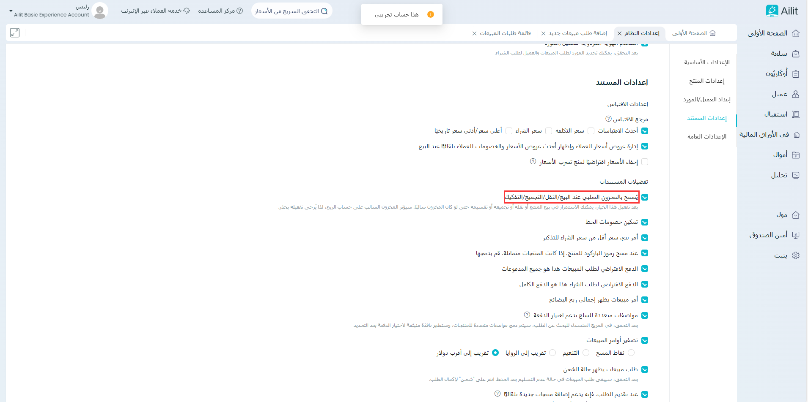Click the fullscreen expand icon

tap(15, 33)
